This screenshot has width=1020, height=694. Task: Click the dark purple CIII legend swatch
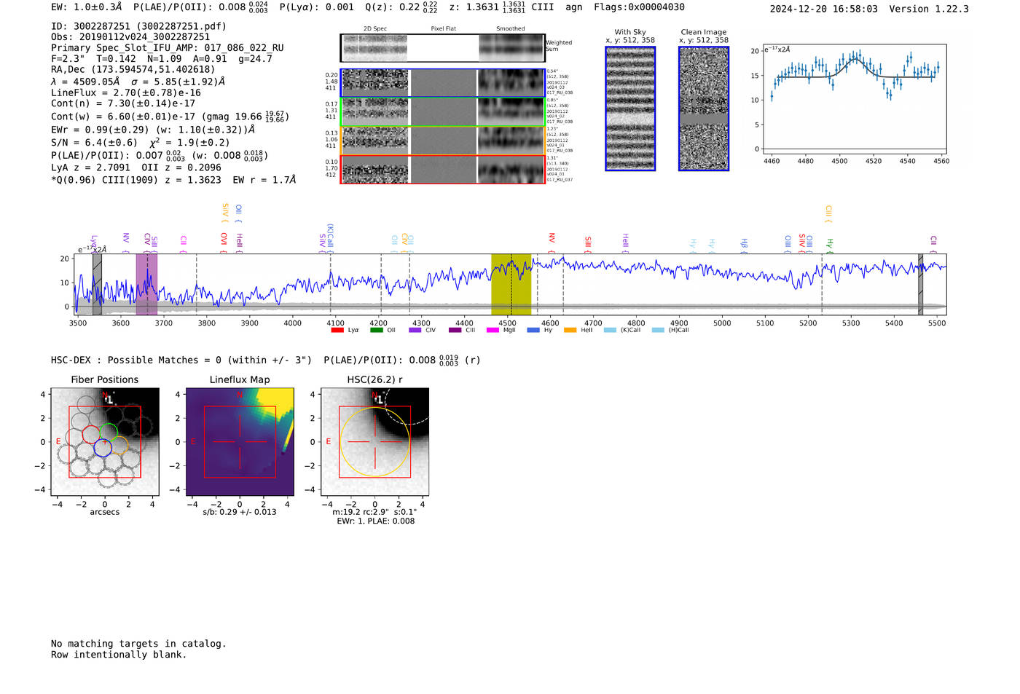click(x=455, y=331)
